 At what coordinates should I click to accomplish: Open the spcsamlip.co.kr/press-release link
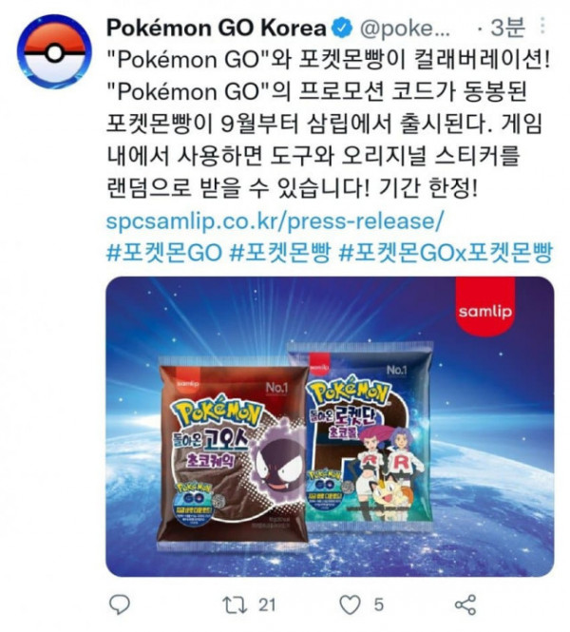(x=275, y=221)
